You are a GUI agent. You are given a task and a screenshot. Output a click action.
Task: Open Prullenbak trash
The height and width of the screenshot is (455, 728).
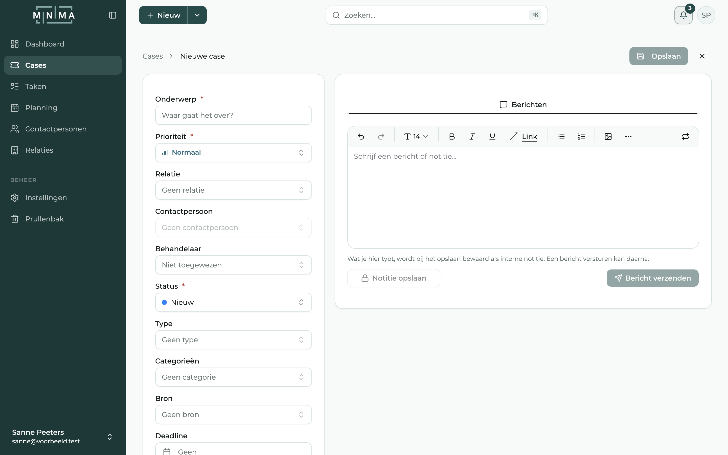pos(63,219)
